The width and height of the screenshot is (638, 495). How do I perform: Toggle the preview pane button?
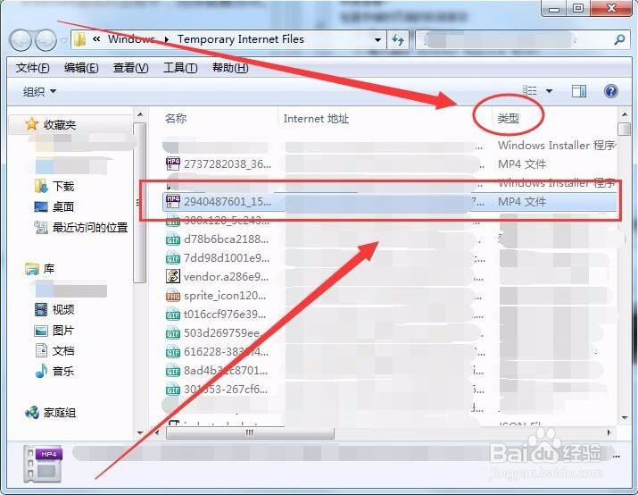[578, 91]
